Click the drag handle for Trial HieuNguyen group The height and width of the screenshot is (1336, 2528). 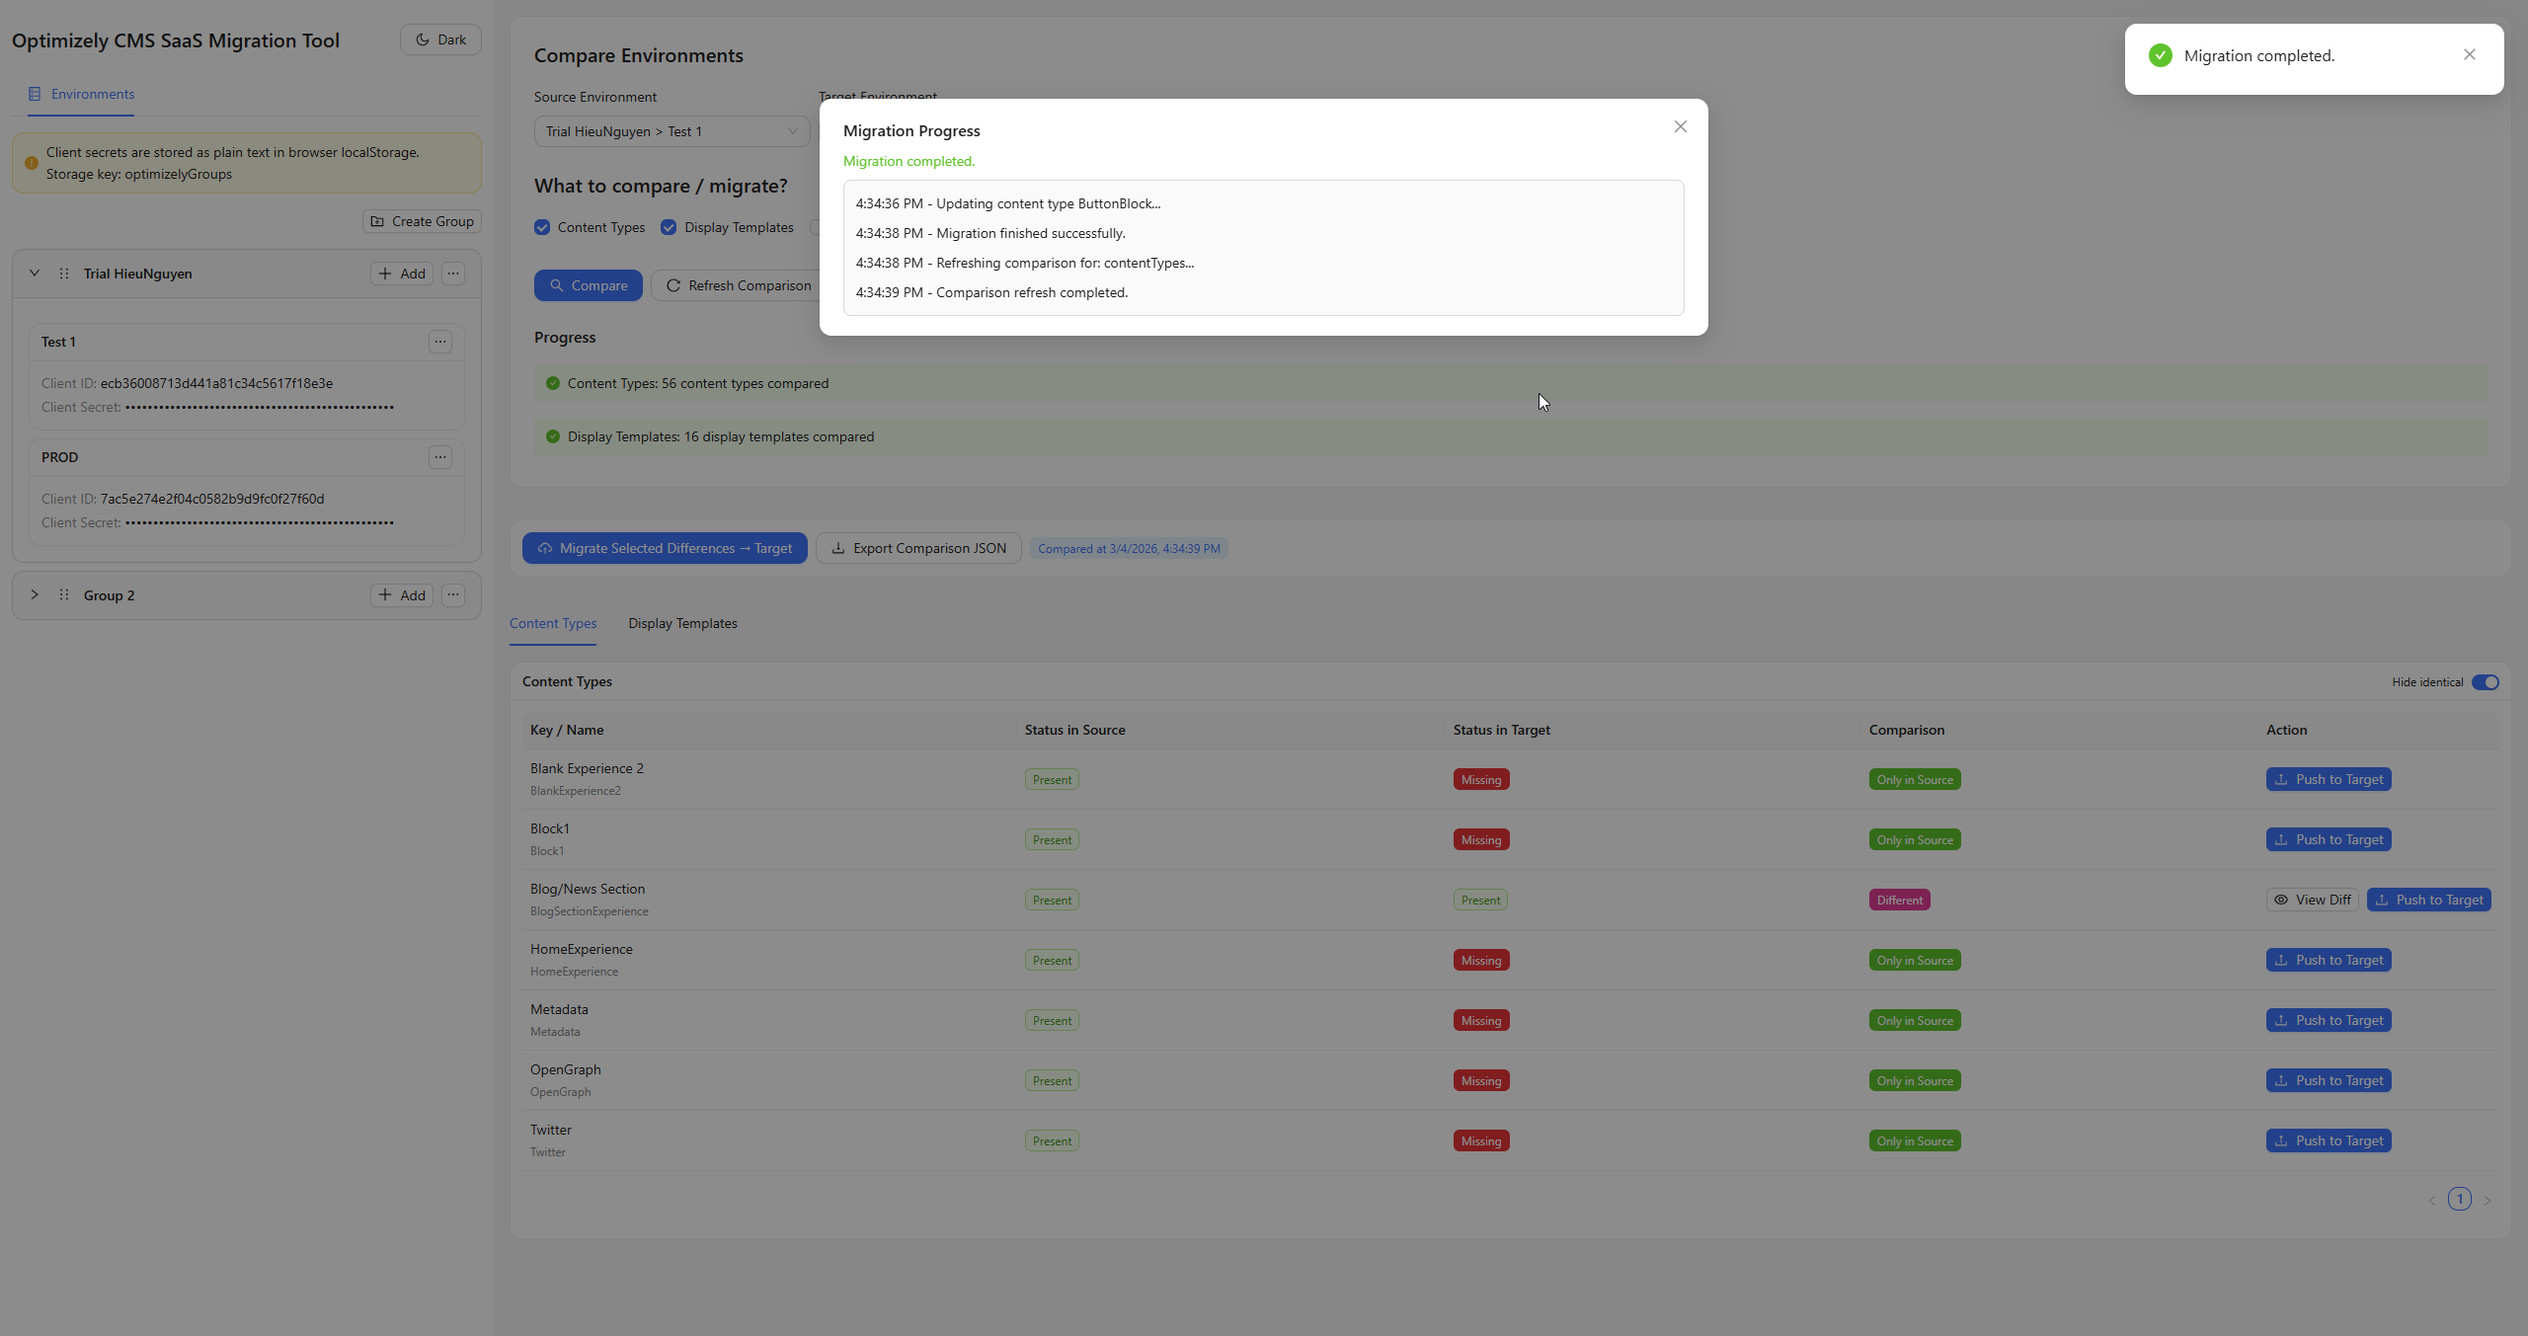point(64,274)
